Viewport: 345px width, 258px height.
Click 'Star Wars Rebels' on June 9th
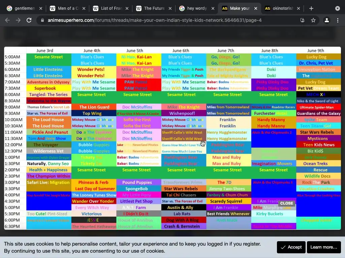[x=319, y=132]
